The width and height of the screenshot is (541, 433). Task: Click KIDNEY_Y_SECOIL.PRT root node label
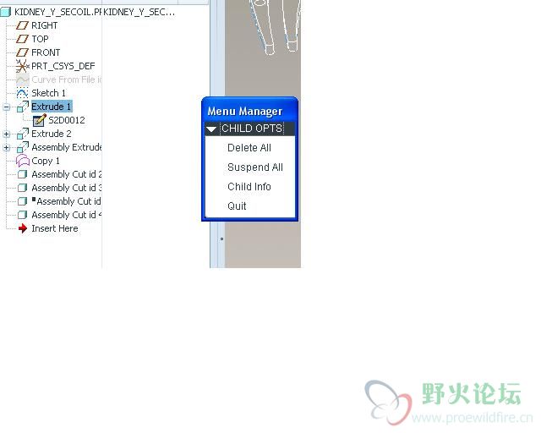point(57,13)
